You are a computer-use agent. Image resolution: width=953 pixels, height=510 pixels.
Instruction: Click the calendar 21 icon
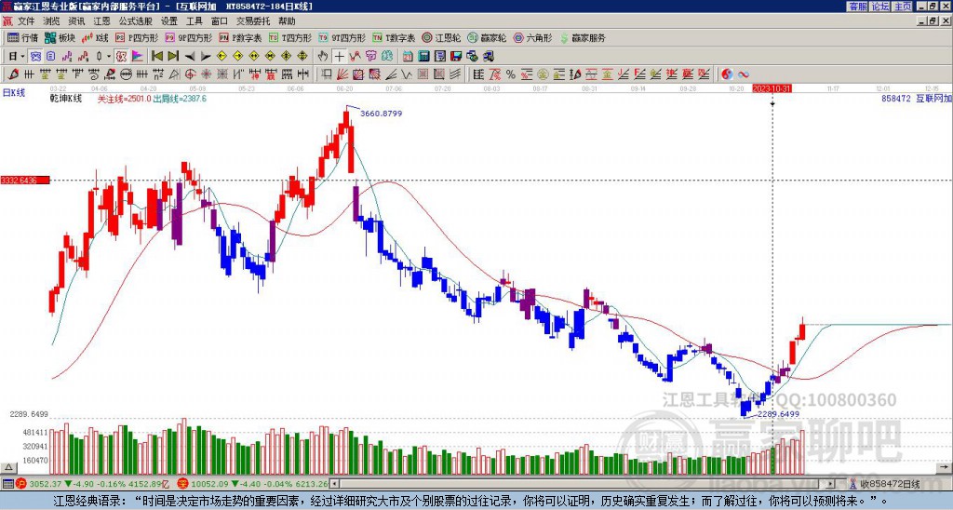[x=408, y=57]
